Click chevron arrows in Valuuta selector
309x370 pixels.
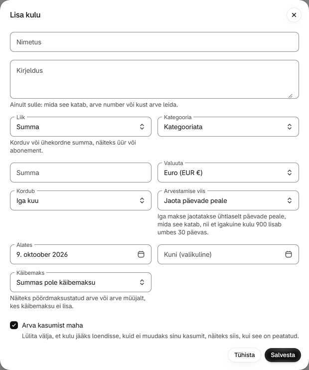290,173
